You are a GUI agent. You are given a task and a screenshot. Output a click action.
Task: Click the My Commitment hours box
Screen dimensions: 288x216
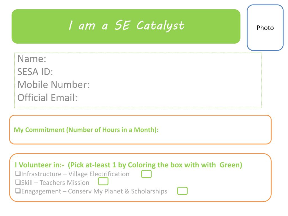coord(140,130)
